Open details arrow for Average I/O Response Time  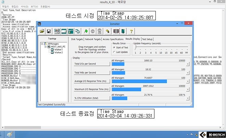[188, 81]
